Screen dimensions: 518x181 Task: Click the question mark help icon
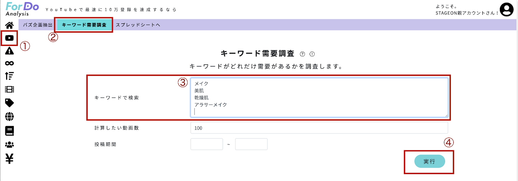tap(302, 54)
